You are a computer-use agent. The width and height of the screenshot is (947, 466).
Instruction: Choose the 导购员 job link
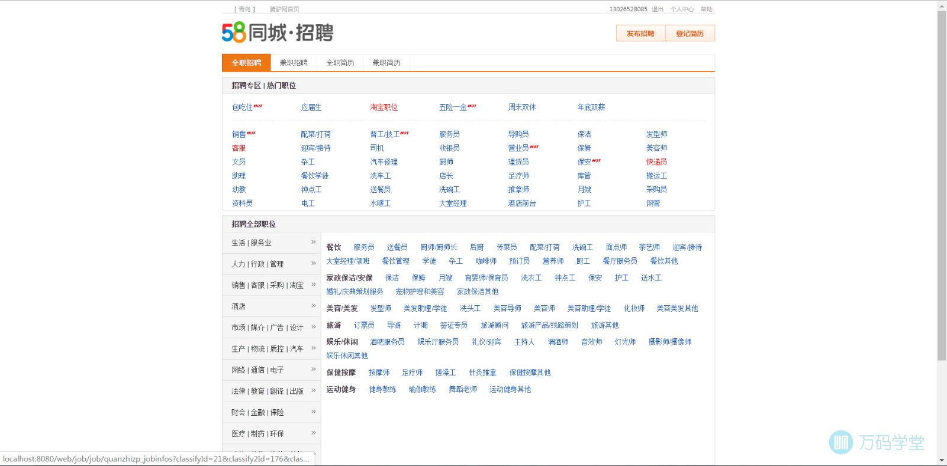(518, 134)
